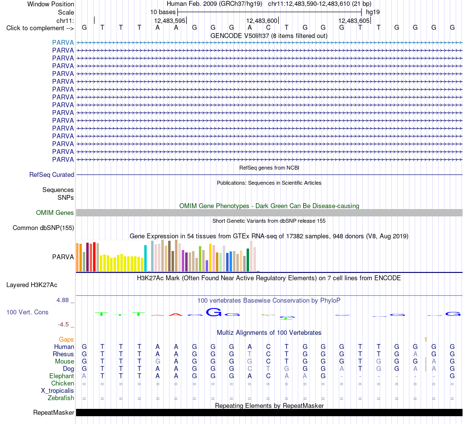Click the 12,483,605 position marker

354,20
